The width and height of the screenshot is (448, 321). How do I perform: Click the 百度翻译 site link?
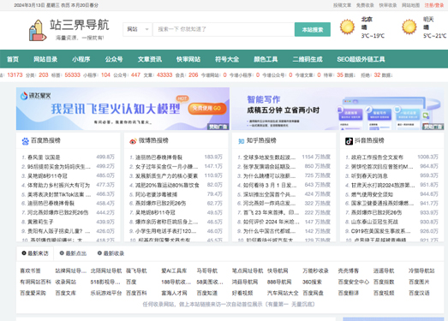(349, 294)
